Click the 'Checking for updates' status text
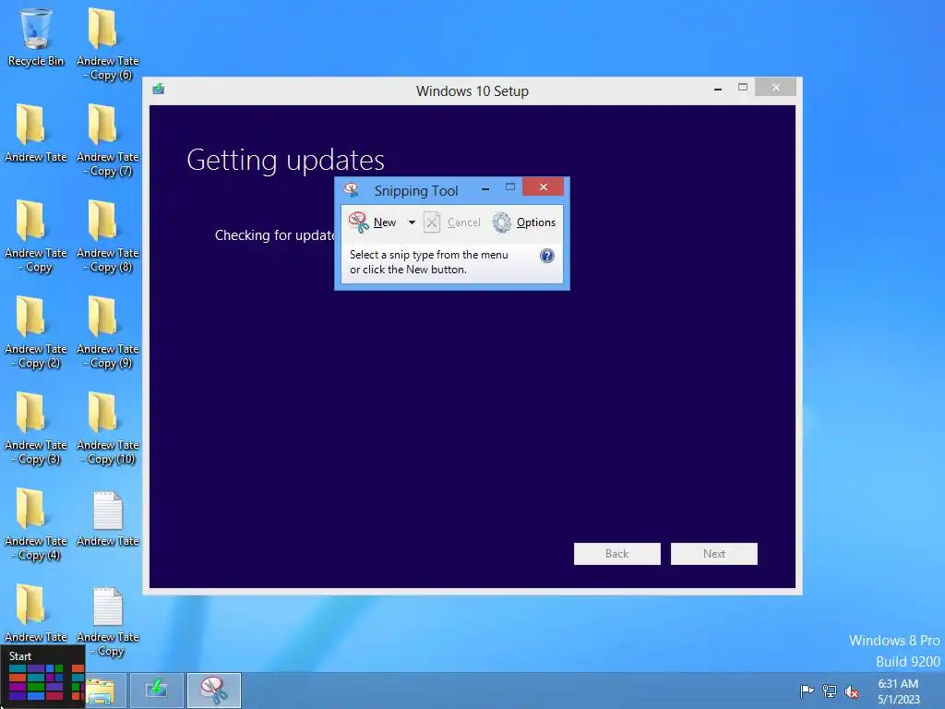 275,235
